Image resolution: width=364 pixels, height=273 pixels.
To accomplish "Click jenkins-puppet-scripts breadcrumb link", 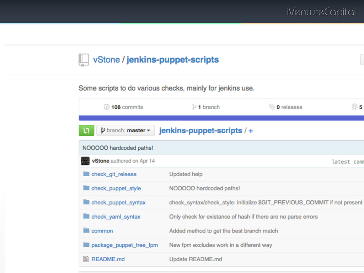I will (200, 130).
